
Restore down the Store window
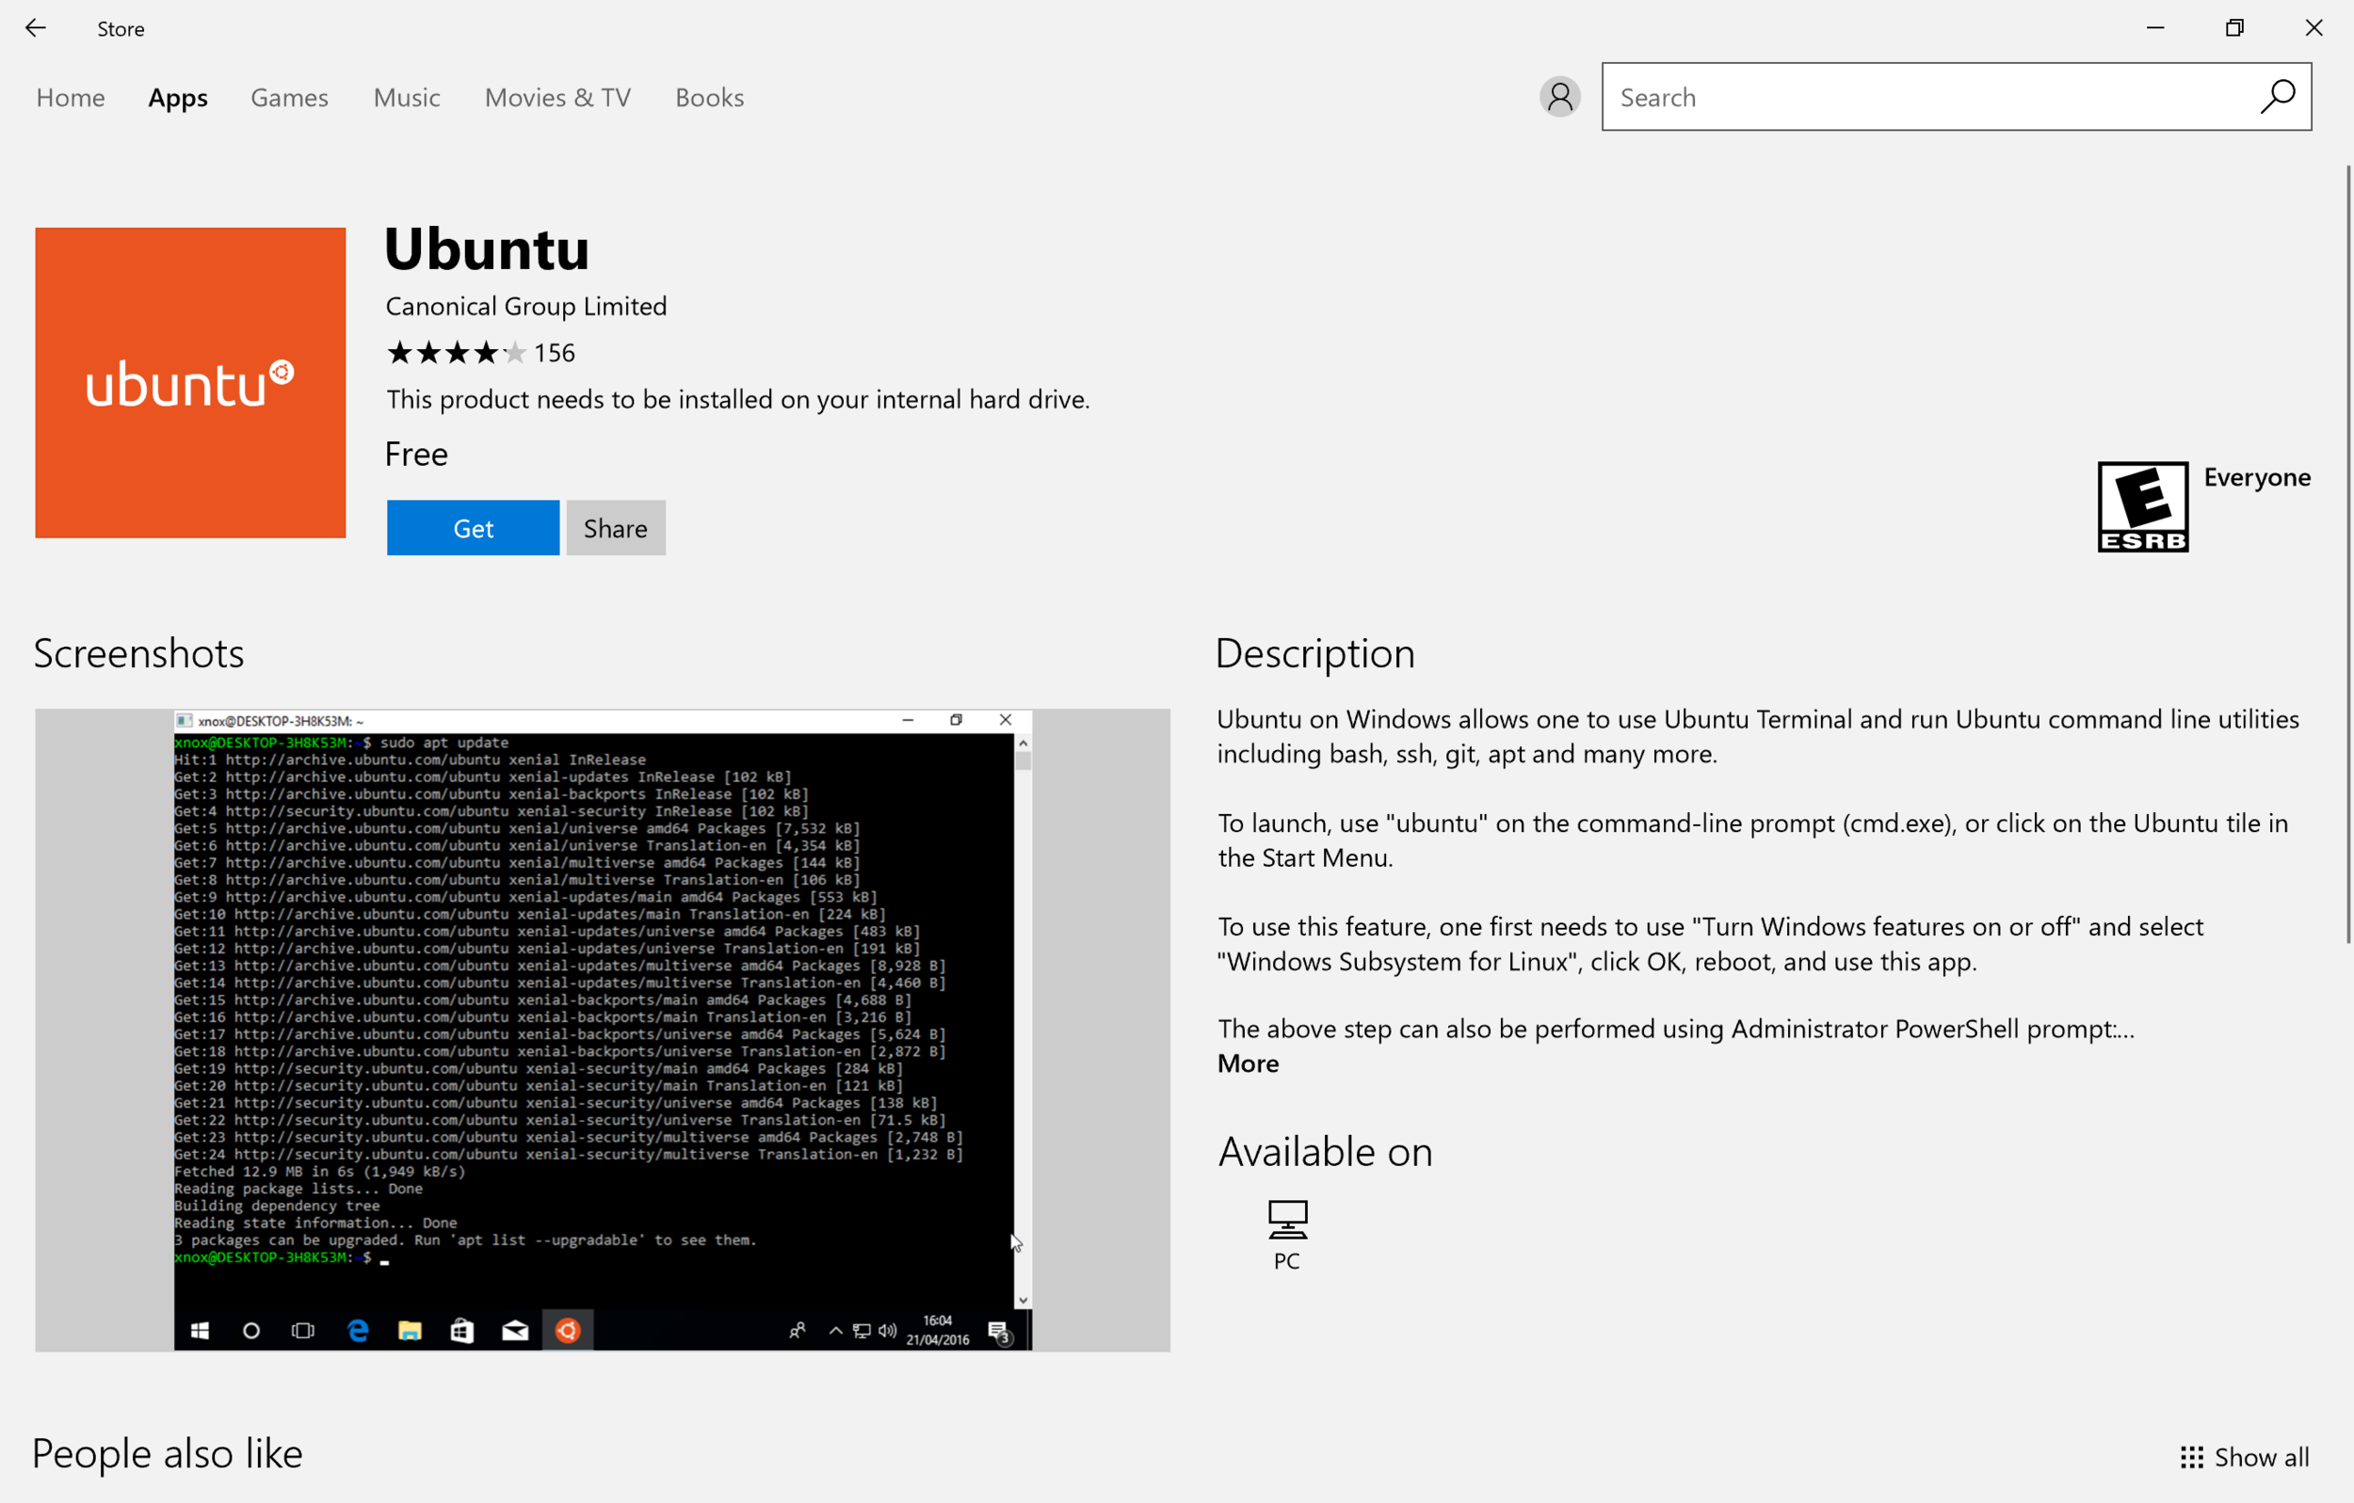click(2234, 28)
